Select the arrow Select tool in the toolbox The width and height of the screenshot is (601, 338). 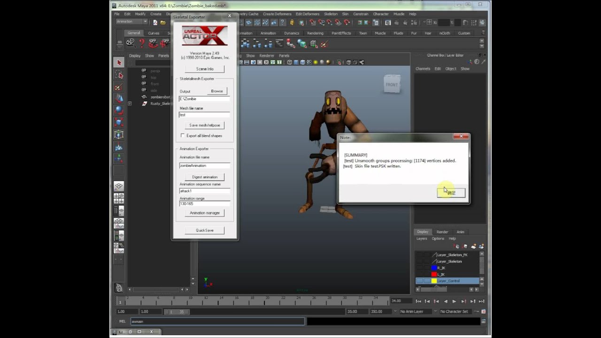(x=119, y=62)
